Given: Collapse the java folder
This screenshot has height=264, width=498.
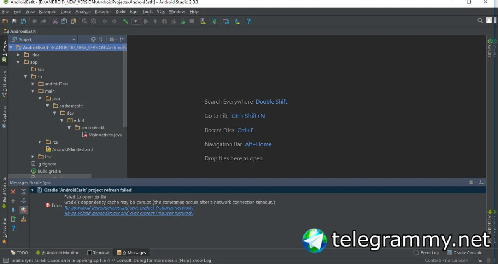Looking at the screenshot, I should click(40, 99).
